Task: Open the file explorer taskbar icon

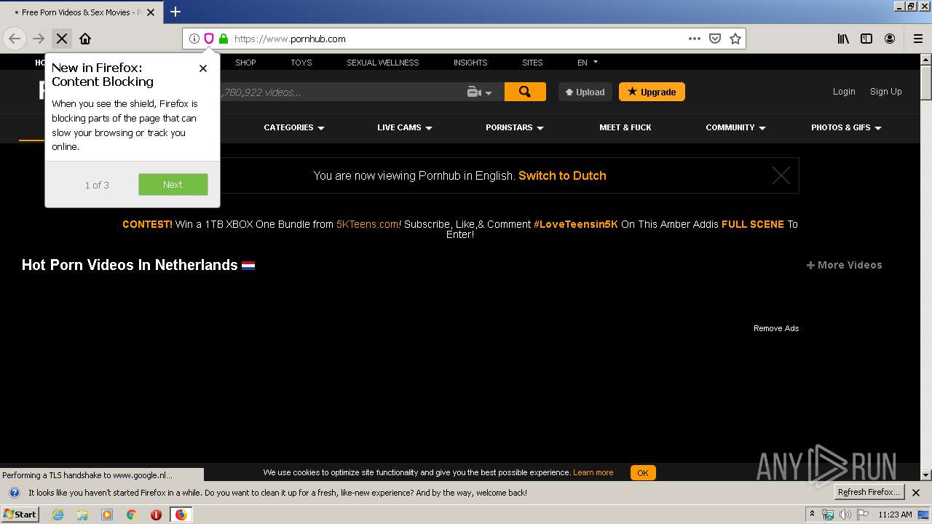Action: [82, 515]
